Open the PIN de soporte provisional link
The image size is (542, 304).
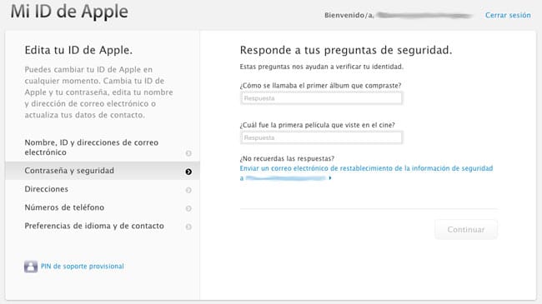pos(83,267)
